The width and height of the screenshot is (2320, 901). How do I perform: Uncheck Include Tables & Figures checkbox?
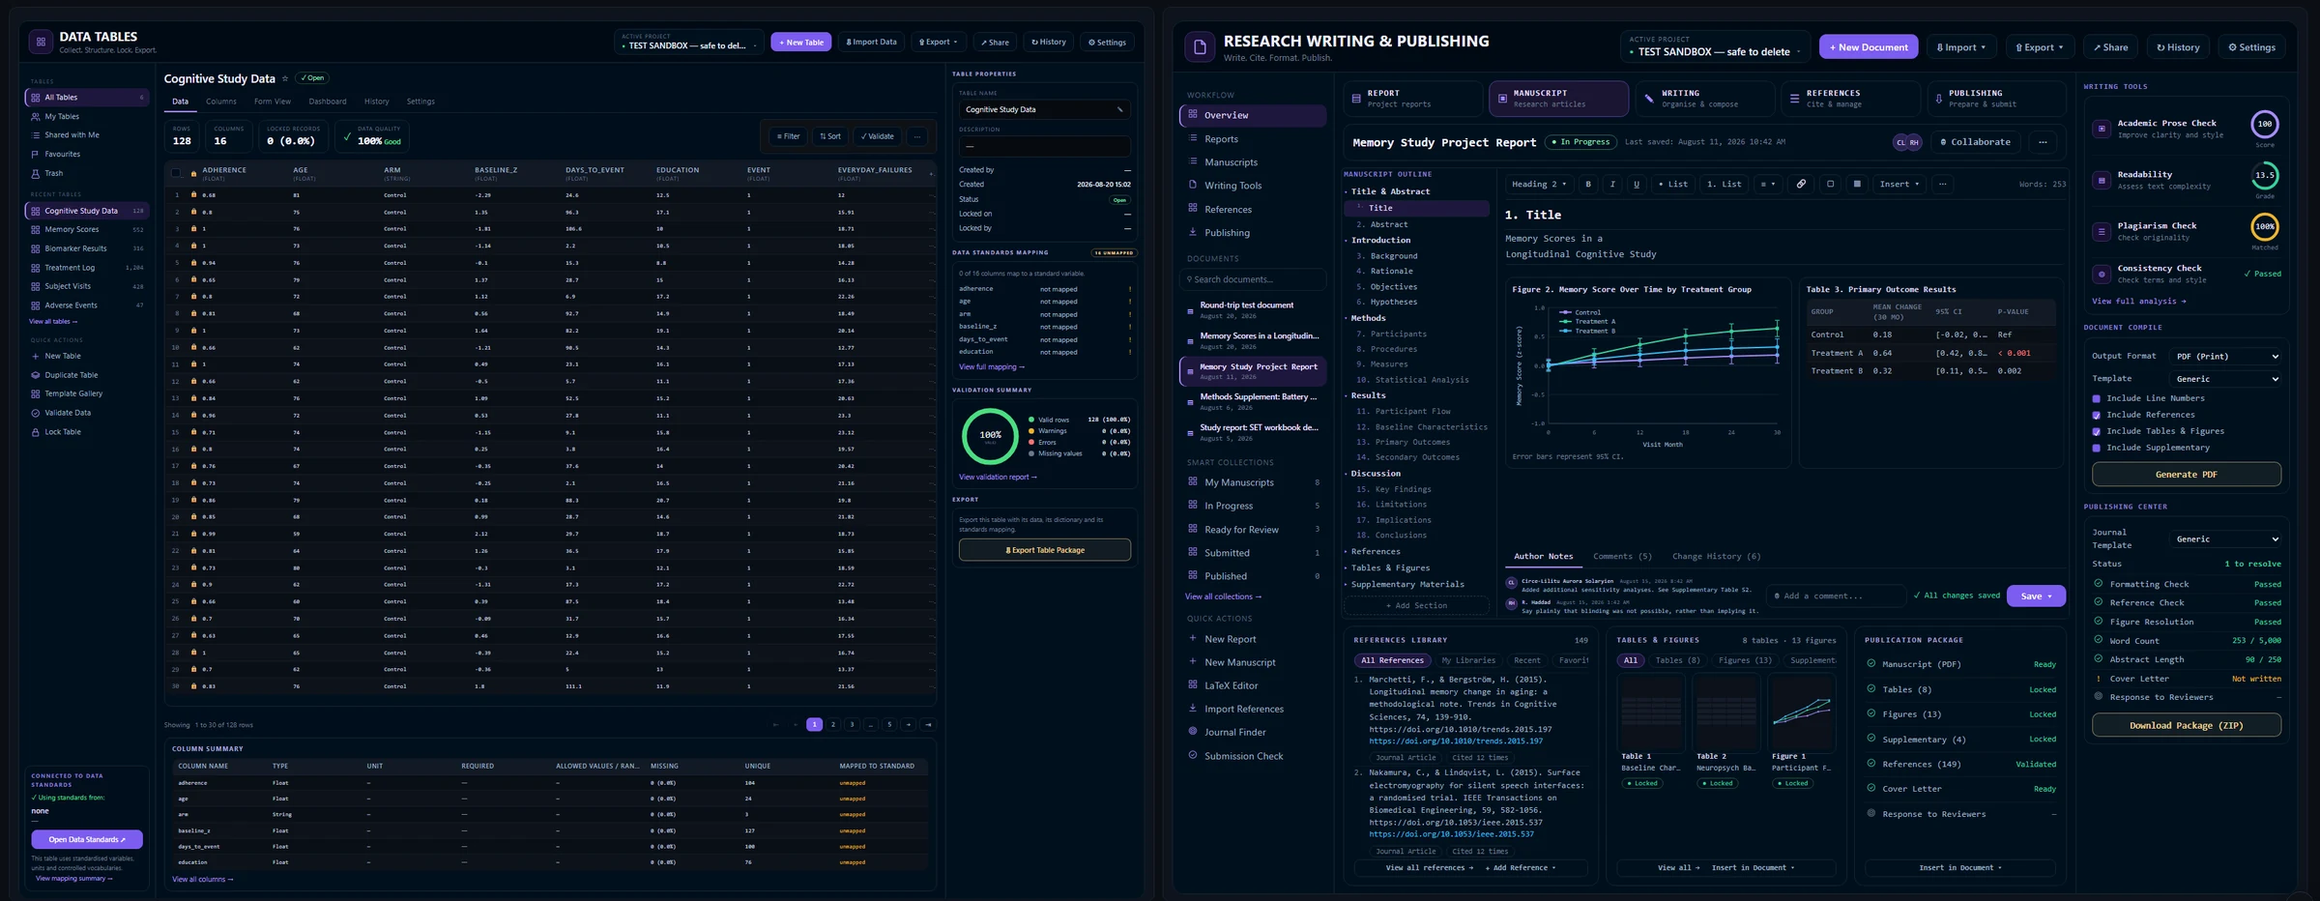pos(2097,431)
